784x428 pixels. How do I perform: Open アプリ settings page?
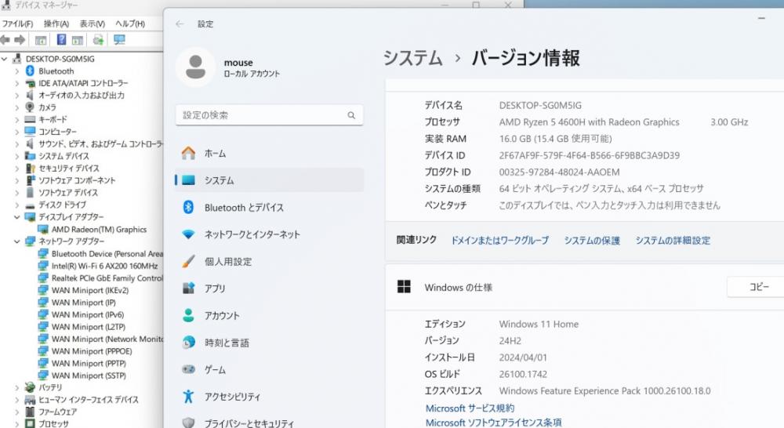coord(270,288)
